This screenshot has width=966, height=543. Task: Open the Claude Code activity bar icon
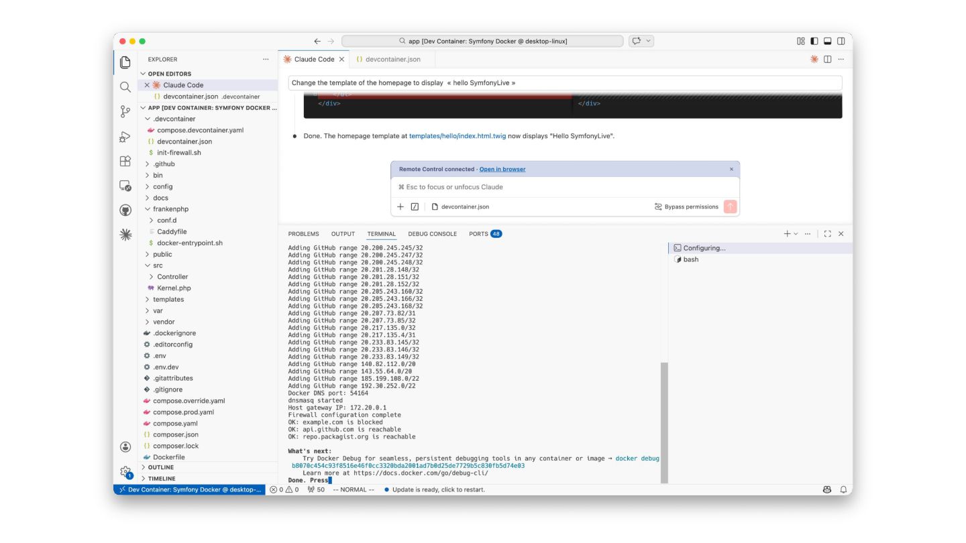(125, 235)
